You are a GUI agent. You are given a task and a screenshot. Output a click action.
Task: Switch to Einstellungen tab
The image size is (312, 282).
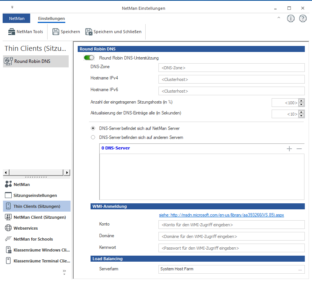click(x=51, y=18)
